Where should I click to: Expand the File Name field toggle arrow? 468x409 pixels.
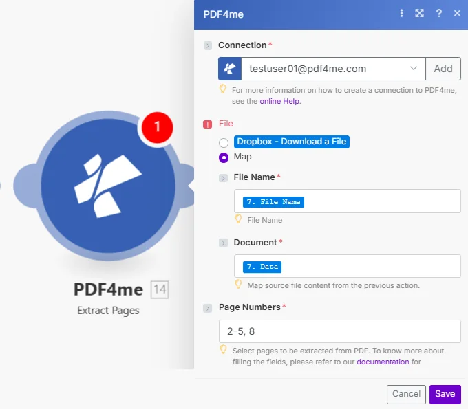223,178
